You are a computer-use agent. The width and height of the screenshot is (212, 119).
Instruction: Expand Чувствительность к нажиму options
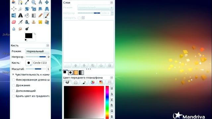coord(13,74)
